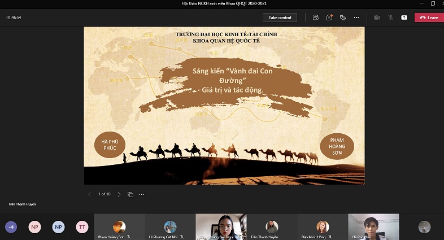
Task: Leave the meeting
Action: [429, 18]
